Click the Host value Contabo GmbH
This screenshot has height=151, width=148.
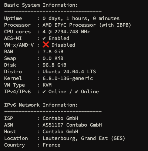click(x=60, y=131)
